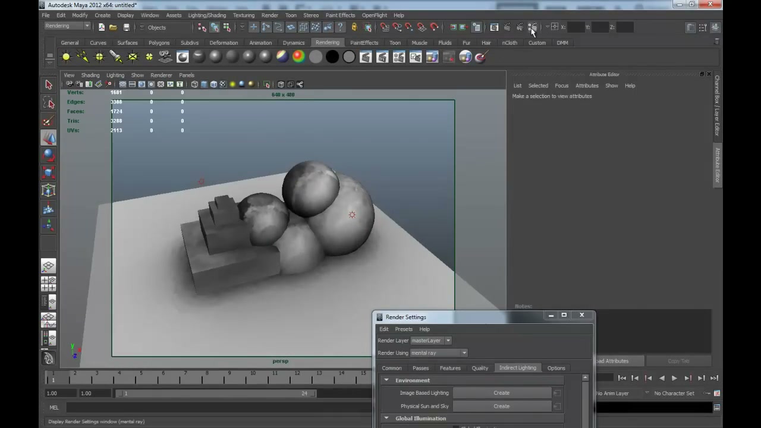761x428 pixels.
Task: Create Image Based Lighting
Action: coord(501,393)
